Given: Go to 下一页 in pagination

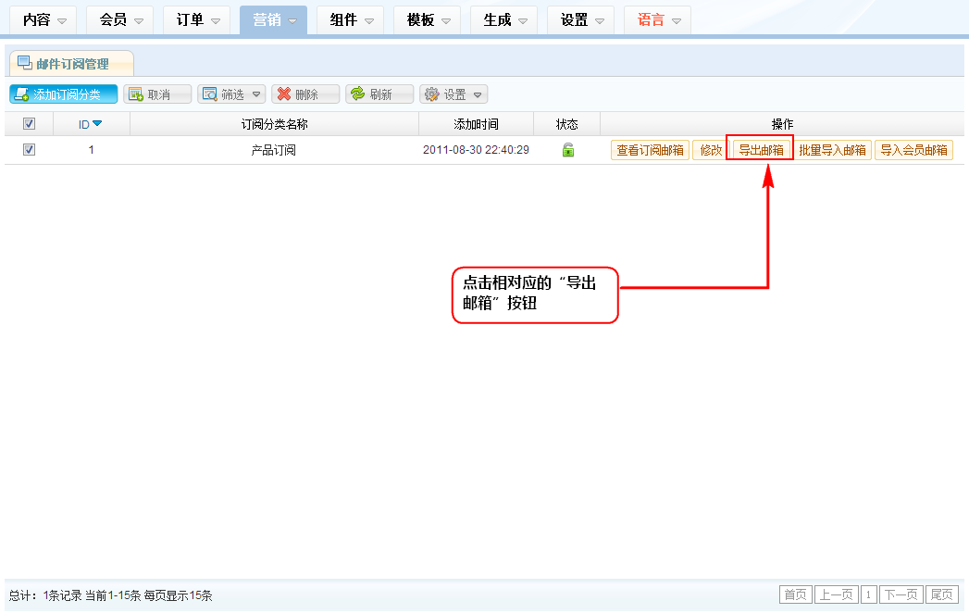Looking at the screenshot, I should pos(901,594).
